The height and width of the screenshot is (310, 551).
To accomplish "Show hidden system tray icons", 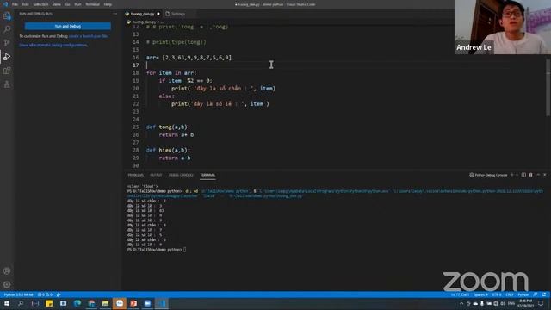I will [x=461, y=304].
